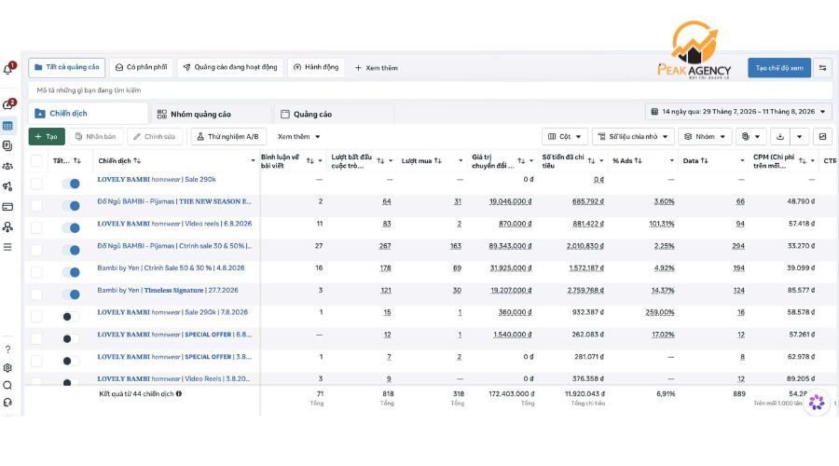This screenshot has width=839, height=466.
Task: Open the notifications bell in the sidebar
Action: [8, 69]
